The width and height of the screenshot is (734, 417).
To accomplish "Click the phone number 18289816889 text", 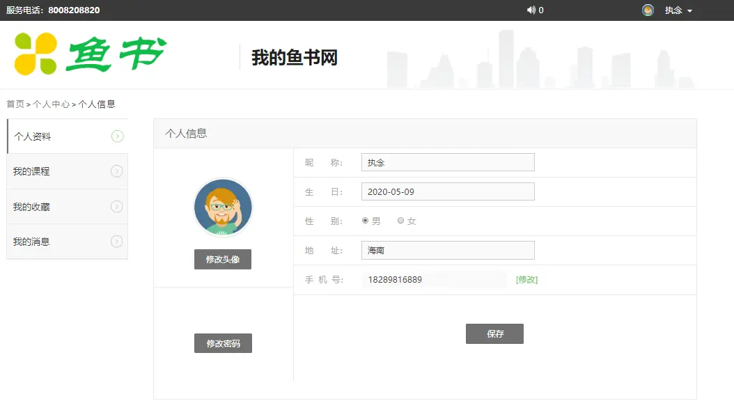I will pos(395,279).
